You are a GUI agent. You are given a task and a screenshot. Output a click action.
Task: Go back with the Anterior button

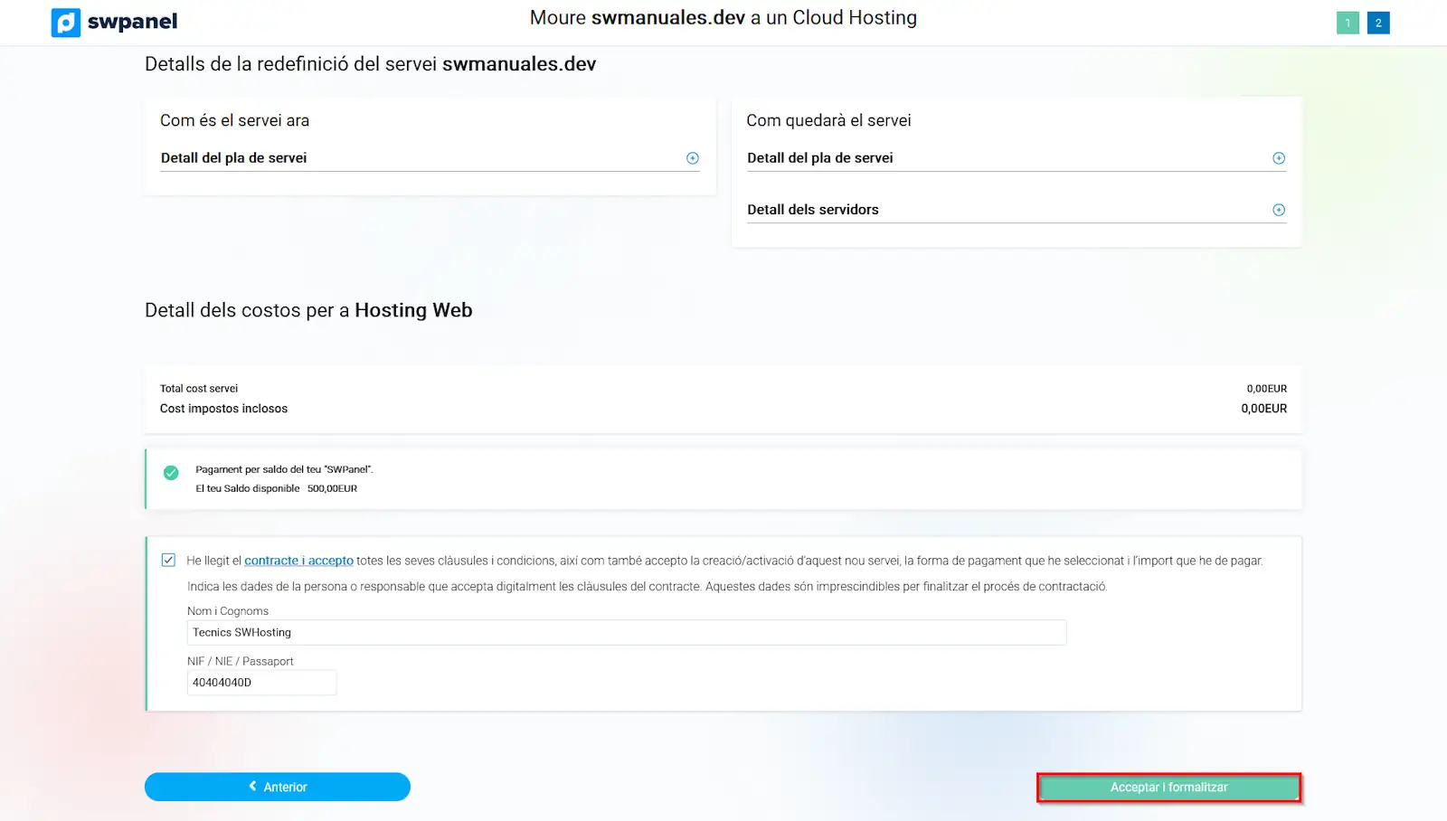click(x=278, y=787)
